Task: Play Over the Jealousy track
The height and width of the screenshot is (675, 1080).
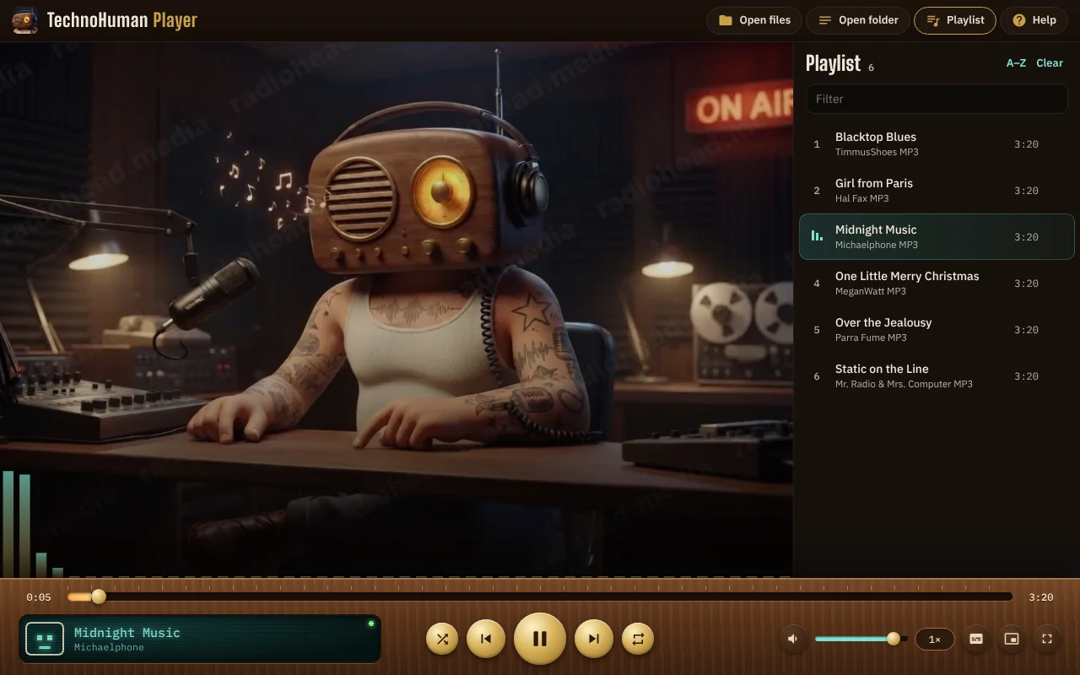Action: click(x=937, y=330)
